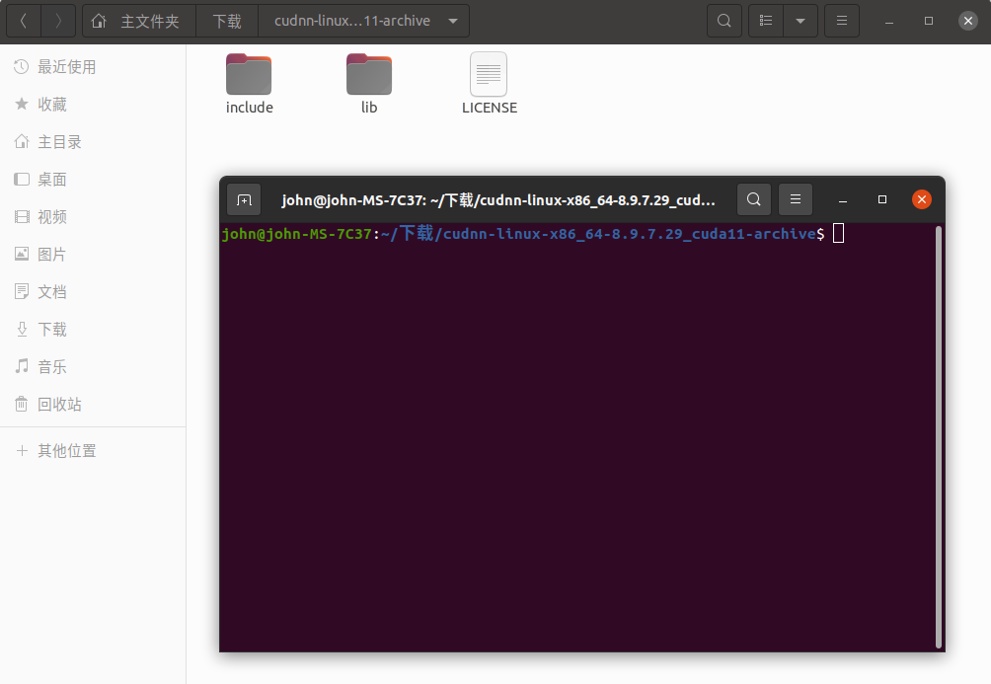
Task: Maximize the file manager window
Action: (929, 21)
